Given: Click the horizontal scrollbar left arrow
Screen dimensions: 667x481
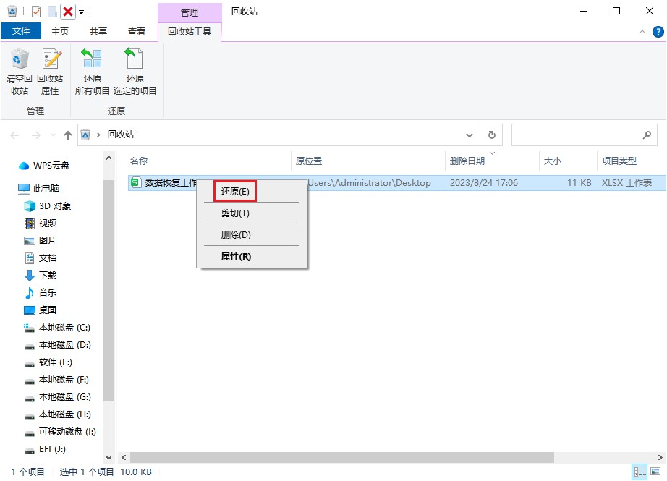Looking at the screenshot, I should [x=124, y=458].
